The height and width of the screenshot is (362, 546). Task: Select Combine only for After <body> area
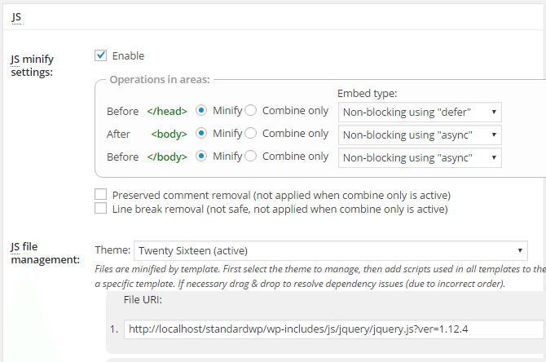point(251,133)
